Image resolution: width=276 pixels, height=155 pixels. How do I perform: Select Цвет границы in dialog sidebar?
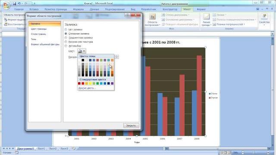coord(39,29)
